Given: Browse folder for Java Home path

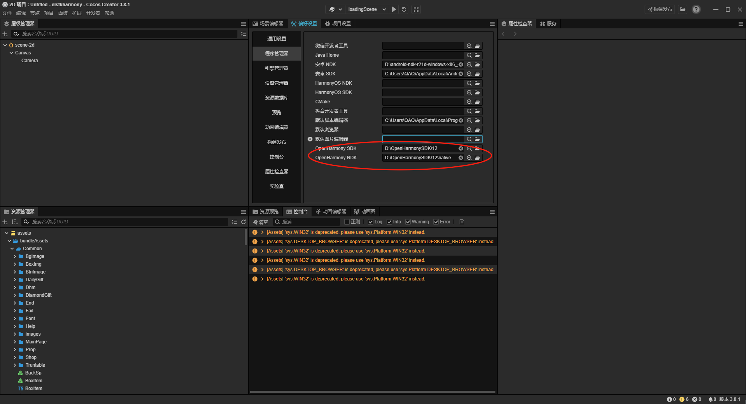Looking at the screenshot, I should [478, 55].
